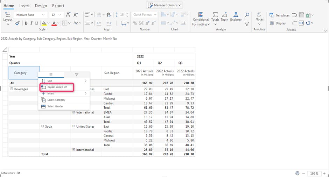Open the Inforiver Sans font dropdown
Screen dimensions: 329x177
click(x=30, y=15)
